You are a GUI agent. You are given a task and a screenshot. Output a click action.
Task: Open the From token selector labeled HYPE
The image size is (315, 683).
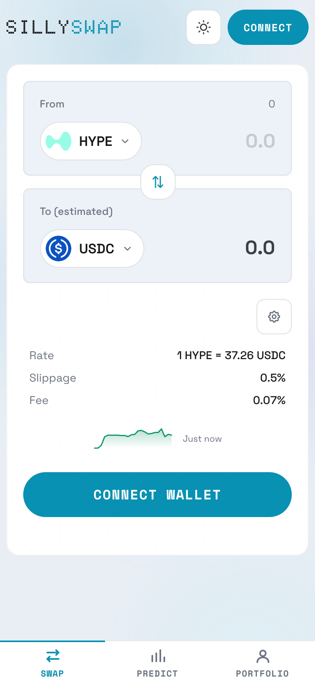pyautogui.click(x=96, y=141)
